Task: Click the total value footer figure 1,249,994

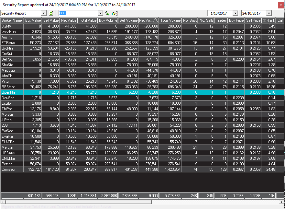Action: point(87,195)
